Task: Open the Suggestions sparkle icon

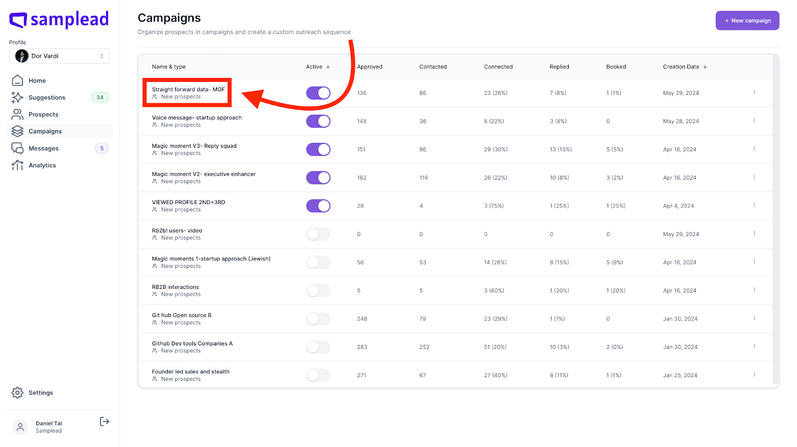Action: pos(17,98)
